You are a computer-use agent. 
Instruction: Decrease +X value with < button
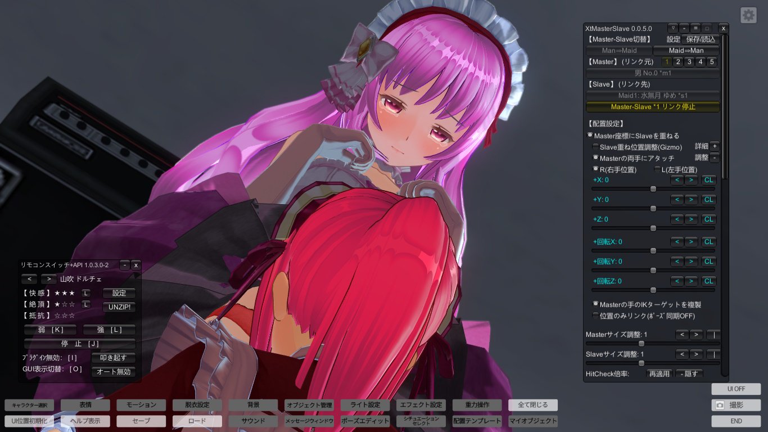677,180
